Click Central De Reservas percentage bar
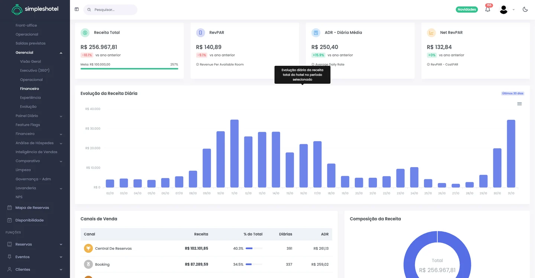 254,248
